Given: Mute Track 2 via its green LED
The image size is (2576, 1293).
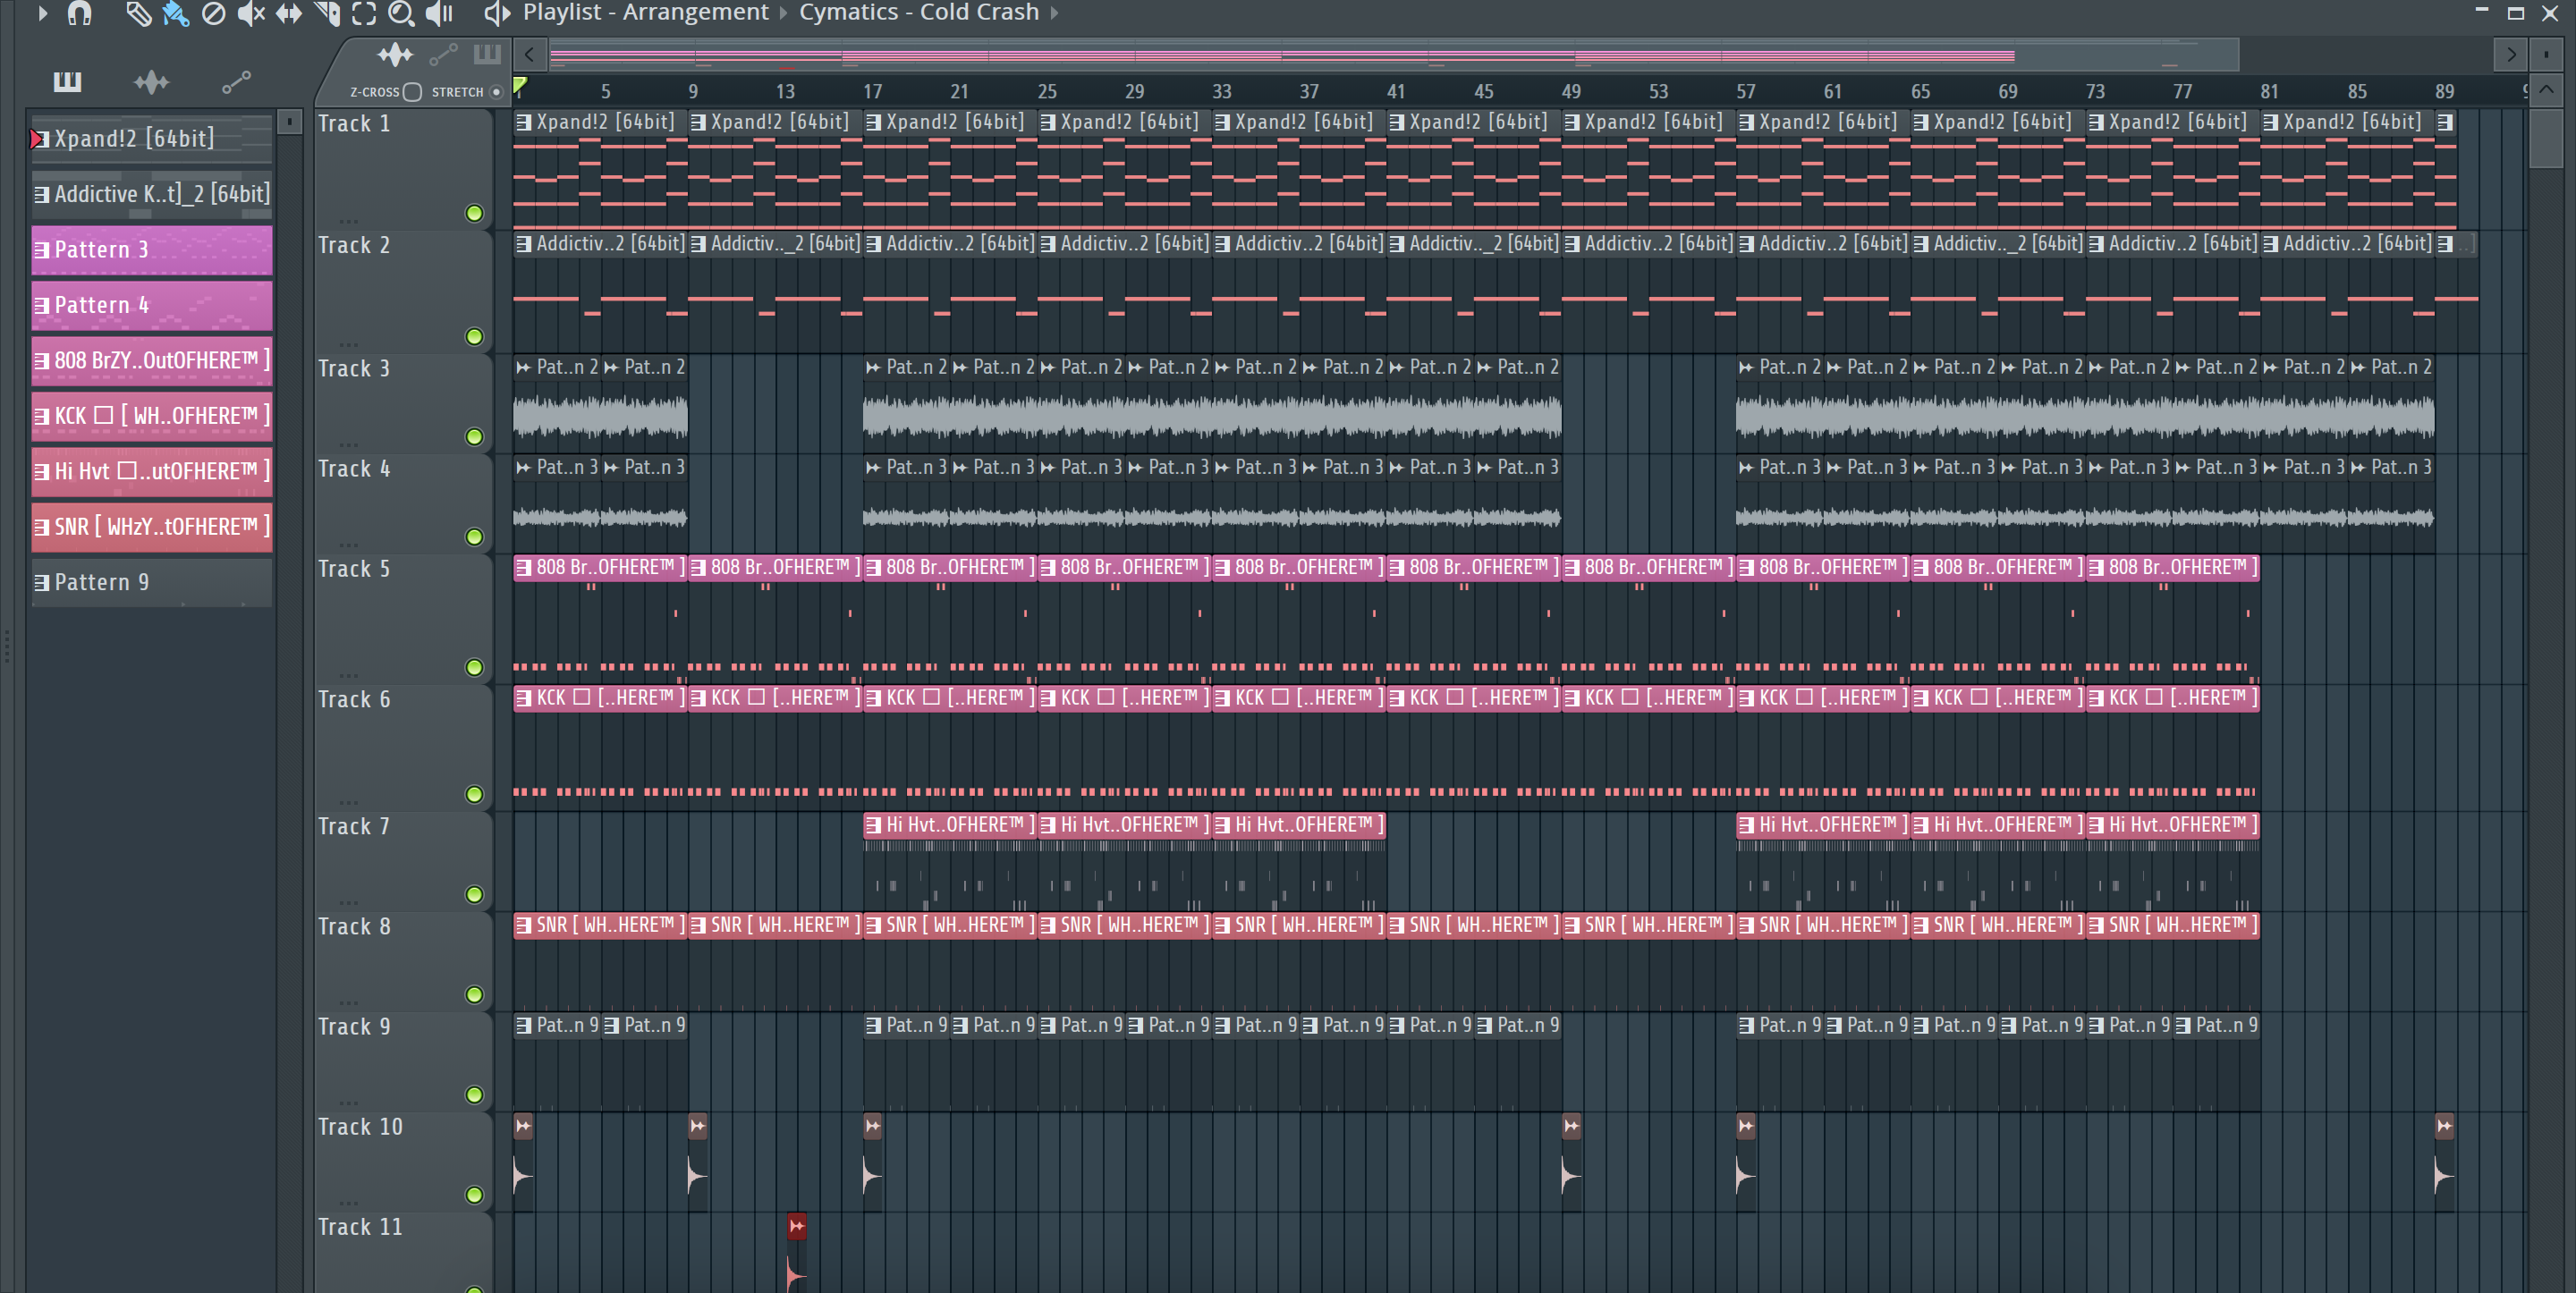Looking at the screenshot, I should (x=474, y=337).
